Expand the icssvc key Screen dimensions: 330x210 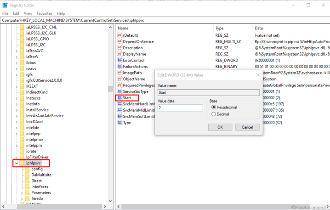coord(17,68)
